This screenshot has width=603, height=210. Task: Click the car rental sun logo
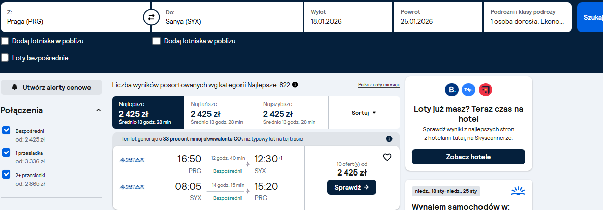click(x=518, y=191)
